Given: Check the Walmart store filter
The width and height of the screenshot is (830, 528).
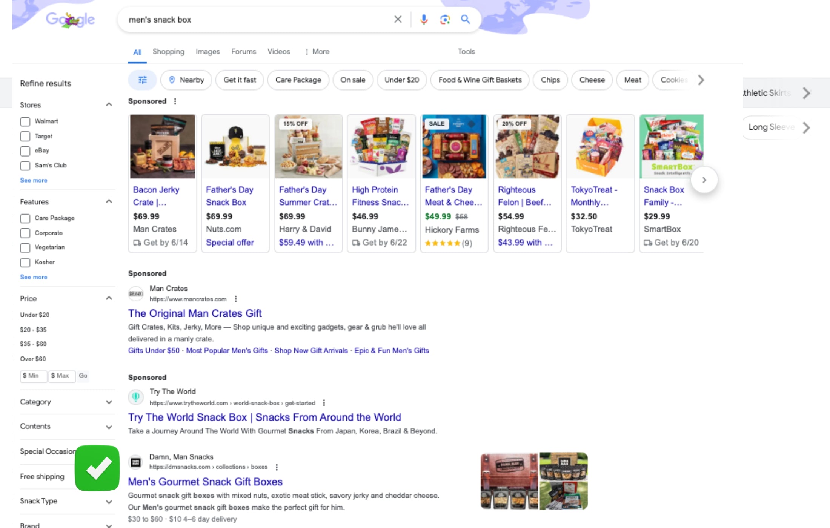Looking at the screenshot, I should click(25, 121).
